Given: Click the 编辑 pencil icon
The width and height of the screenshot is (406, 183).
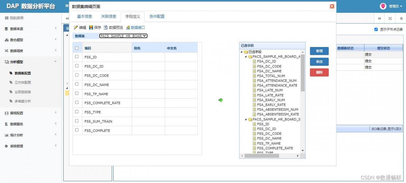Looking at the screenshot, I should click(x=75, y=28).
